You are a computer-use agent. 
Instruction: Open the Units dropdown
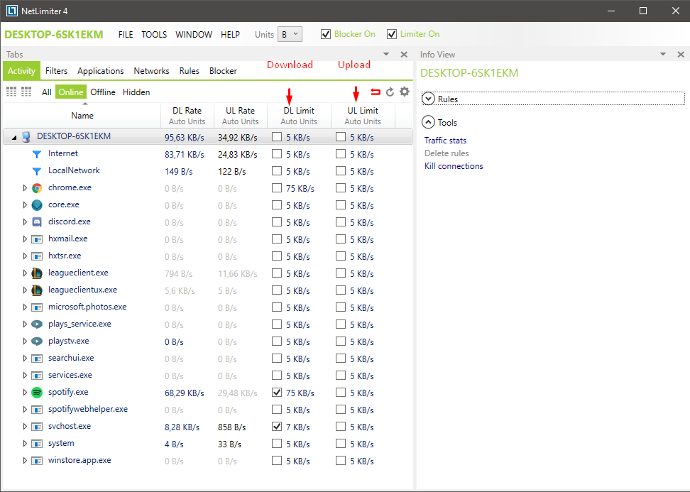(x=290, y=34)
